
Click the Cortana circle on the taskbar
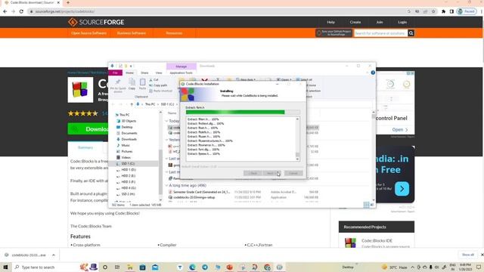pyautogui.click(x=105, y=267)
